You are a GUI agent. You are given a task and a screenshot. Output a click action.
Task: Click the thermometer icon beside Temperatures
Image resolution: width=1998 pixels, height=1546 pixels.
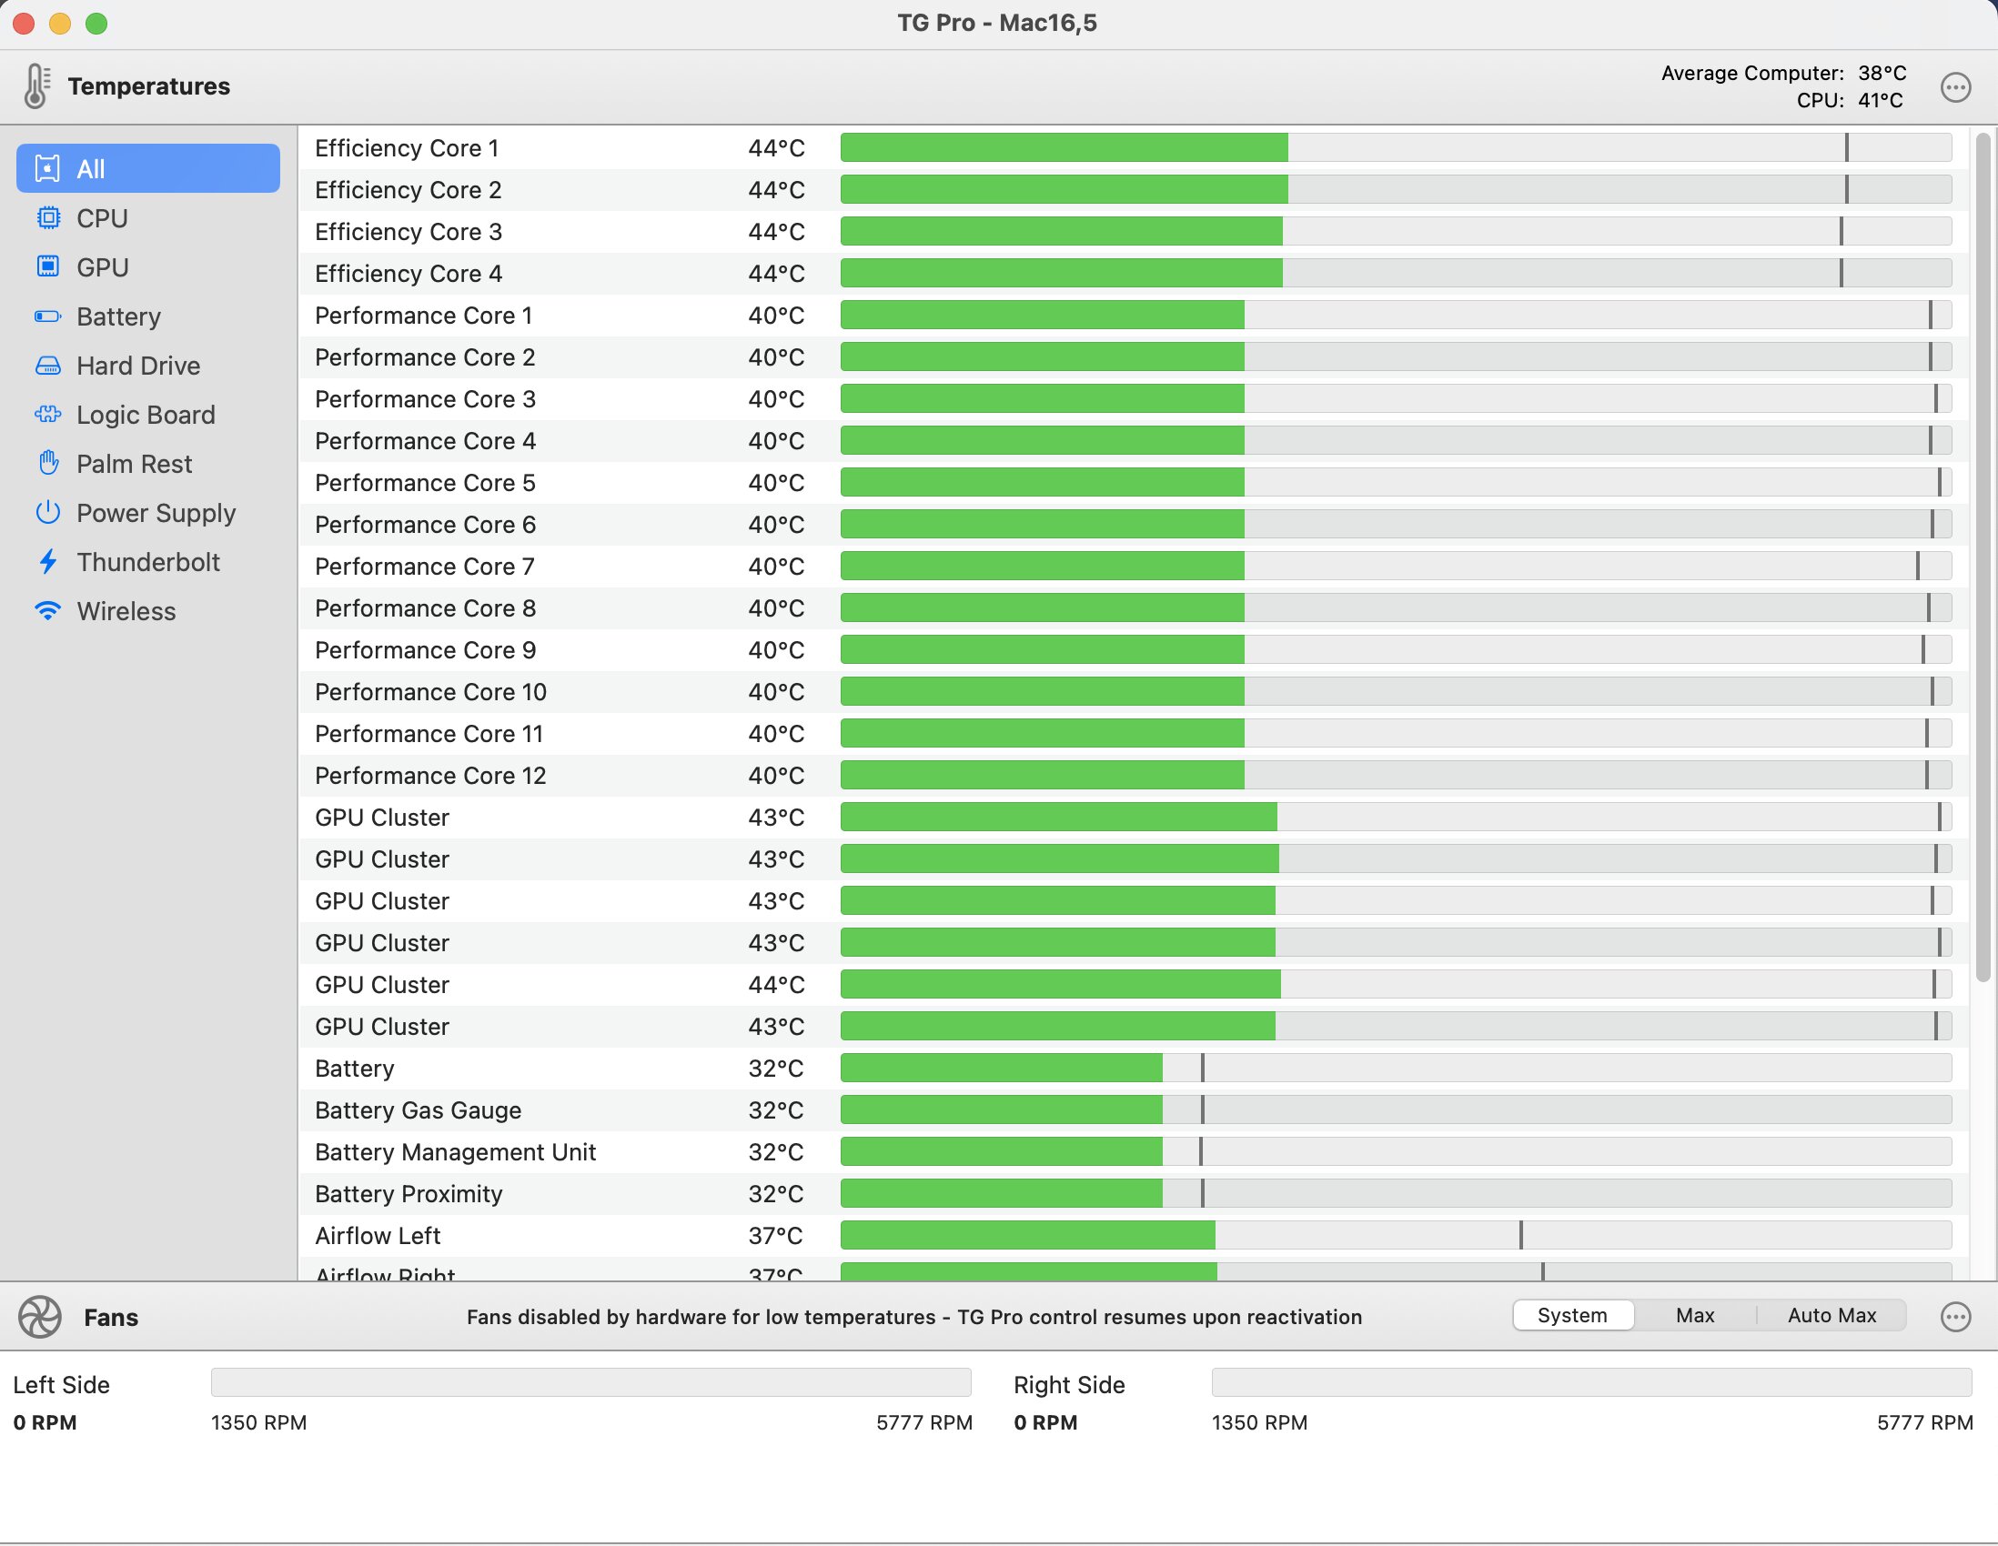pyautogui.click(x=35, y=86)
